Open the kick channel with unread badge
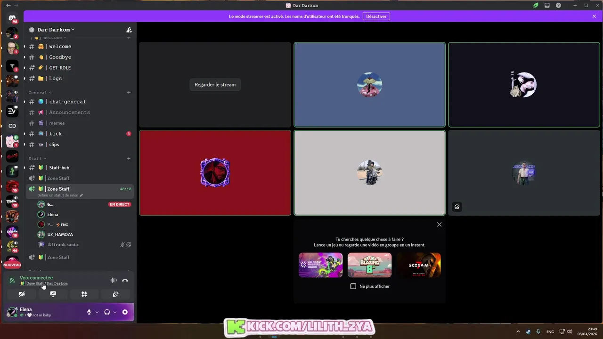This screenshot has width=603, height=339. (80, 134)
